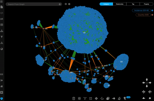Clear the graph search field
This screenshot has height=101, width=154.
tap(60, 4)
